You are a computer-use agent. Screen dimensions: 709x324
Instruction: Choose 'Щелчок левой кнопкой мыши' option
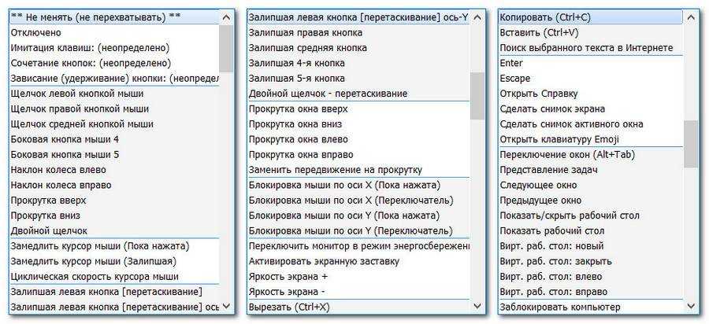tap(83, 94)
